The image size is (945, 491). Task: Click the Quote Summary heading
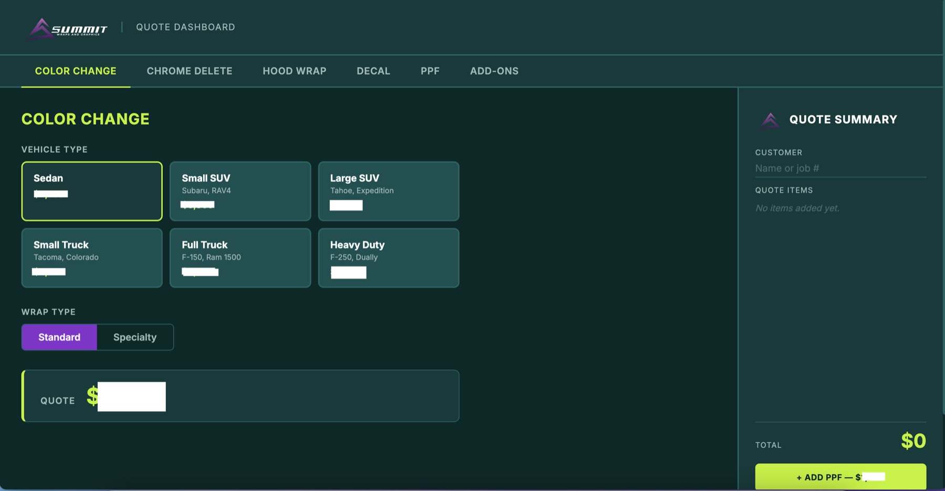click(x=843, y=120)
